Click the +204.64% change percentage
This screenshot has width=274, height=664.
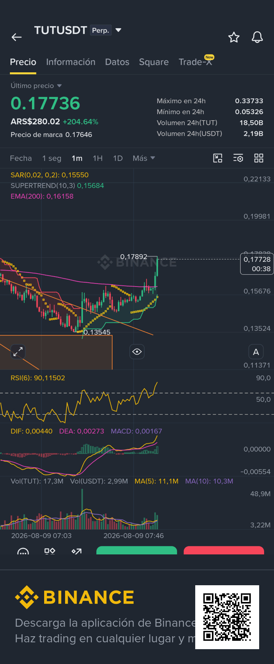[x=81, y=122]
